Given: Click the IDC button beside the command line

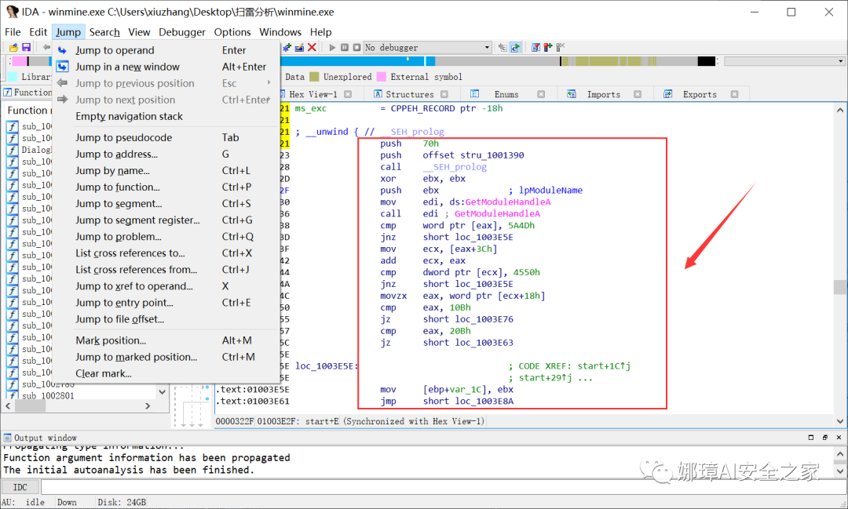Looking at the screenshot, I should [20, 487].
